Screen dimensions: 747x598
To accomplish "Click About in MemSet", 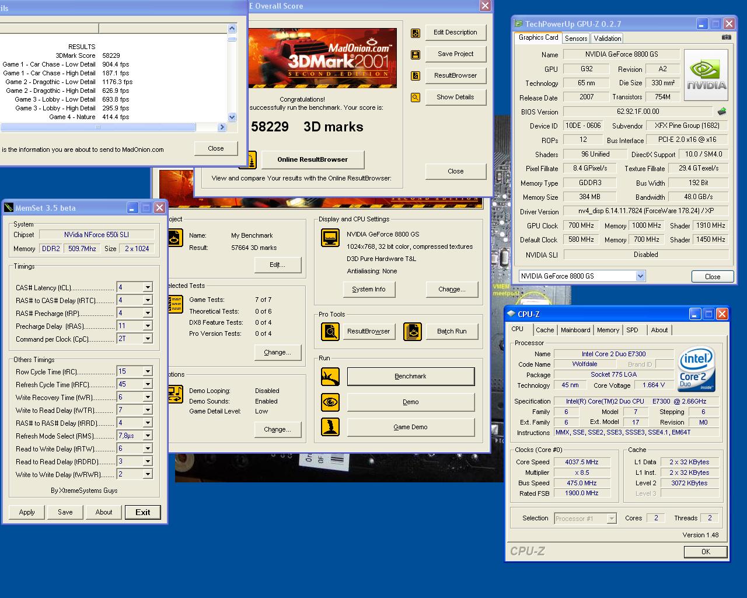I will click(x=104, y=512).
